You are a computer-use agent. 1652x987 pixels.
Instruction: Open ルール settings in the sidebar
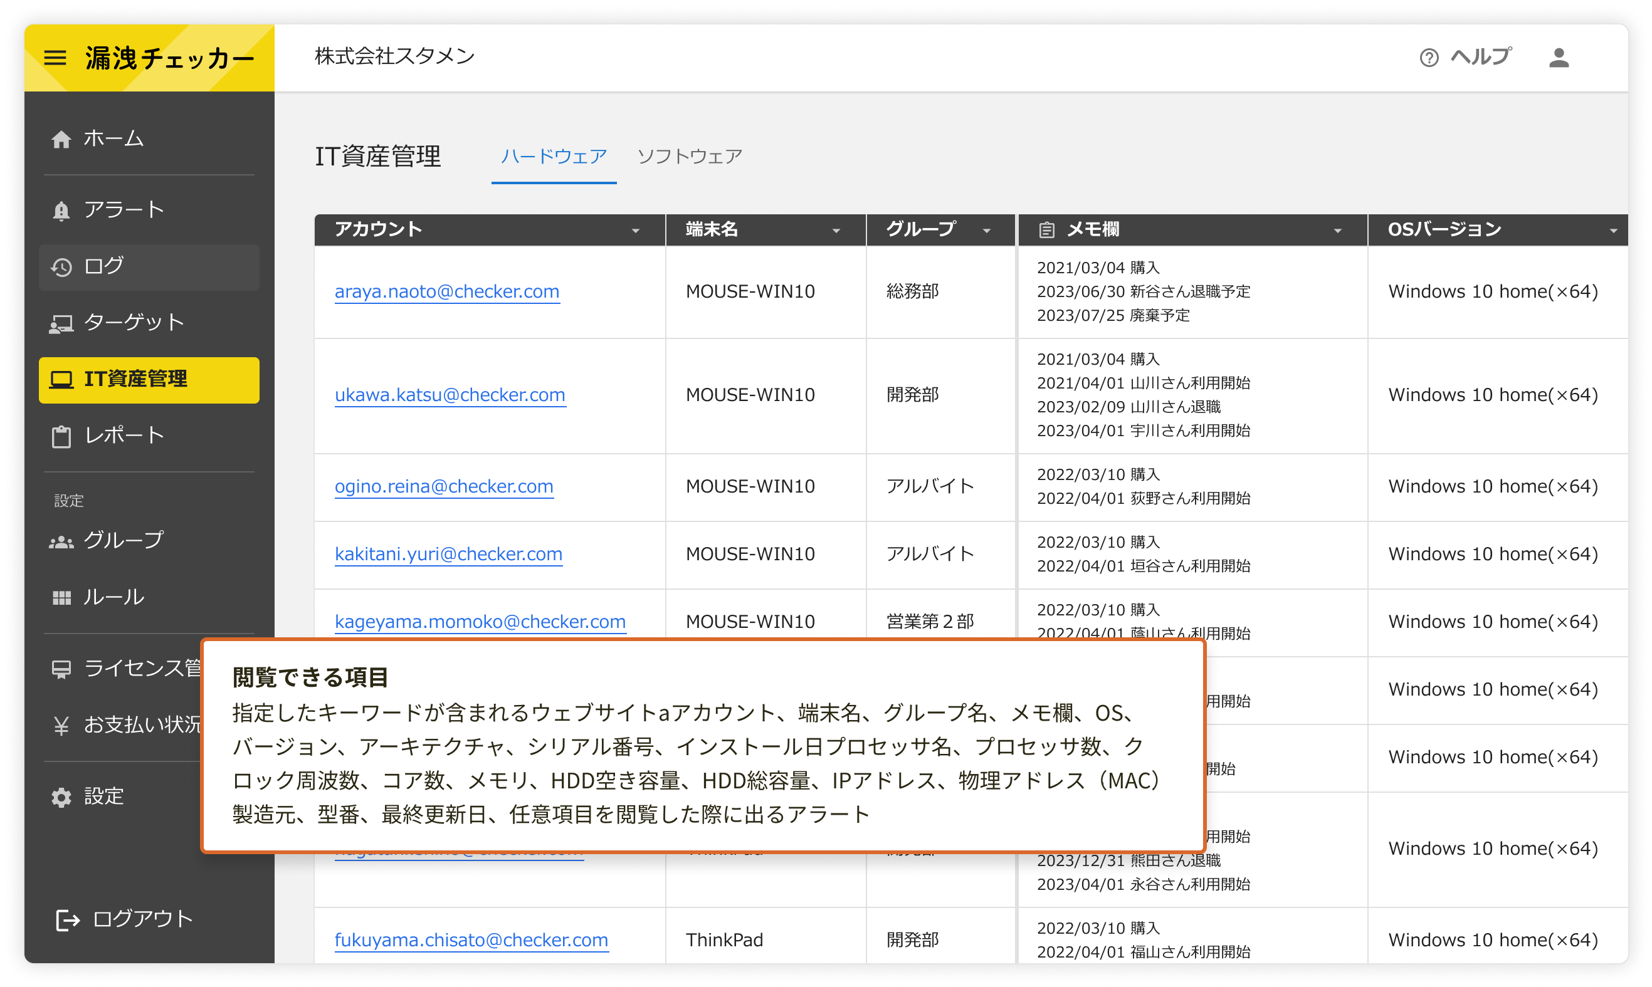[x=149, y=598]
